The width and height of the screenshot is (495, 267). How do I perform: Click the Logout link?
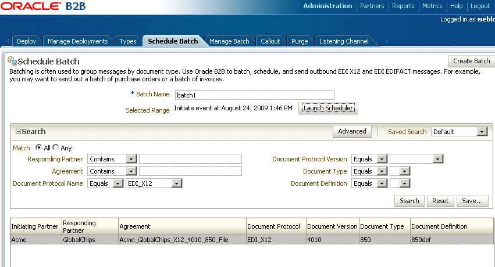(480, 6)
